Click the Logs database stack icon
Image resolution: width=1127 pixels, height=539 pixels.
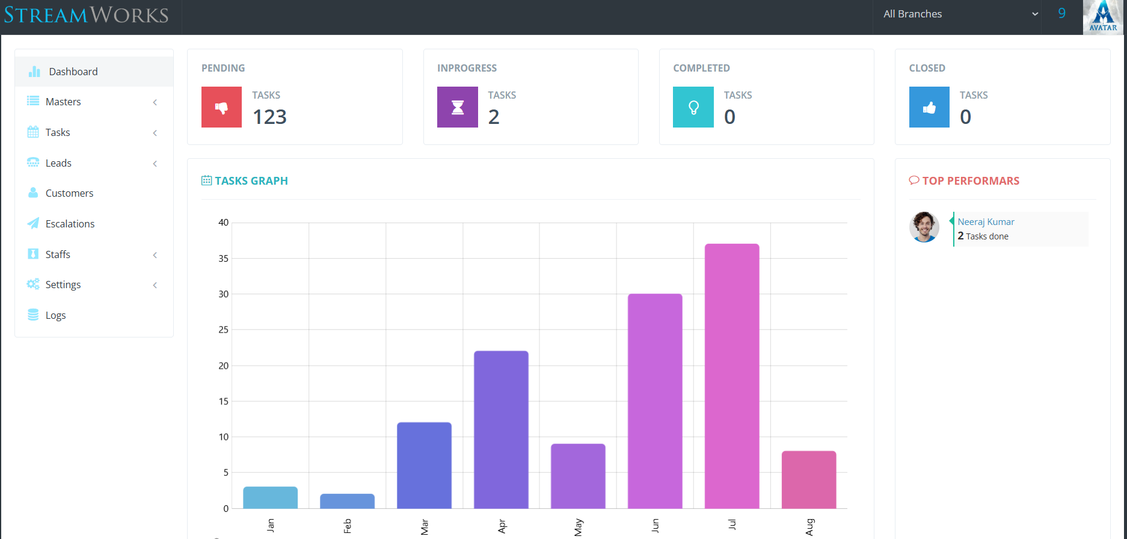click(x=33, y=315)
